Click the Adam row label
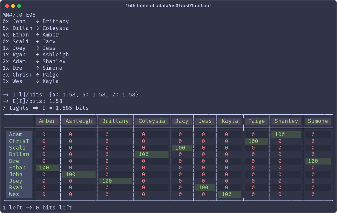The height and width of the screenshot is (213, 337). point(19,135)
